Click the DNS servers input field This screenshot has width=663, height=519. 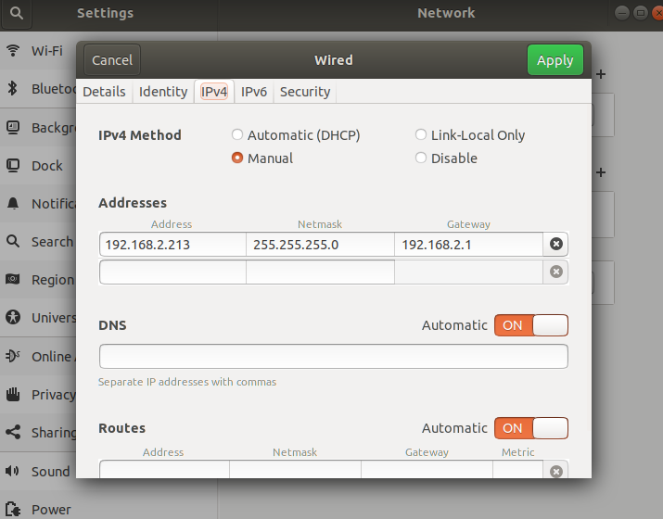(x=334, y=356)
